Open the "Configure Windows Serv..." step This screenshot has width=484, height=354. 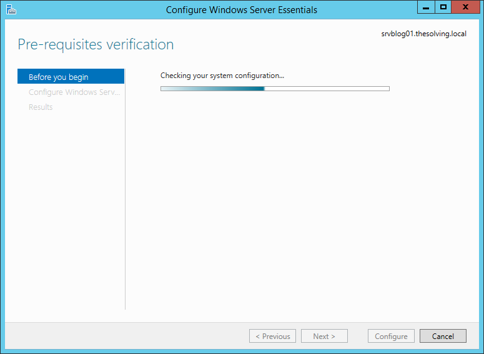[74, 92]
